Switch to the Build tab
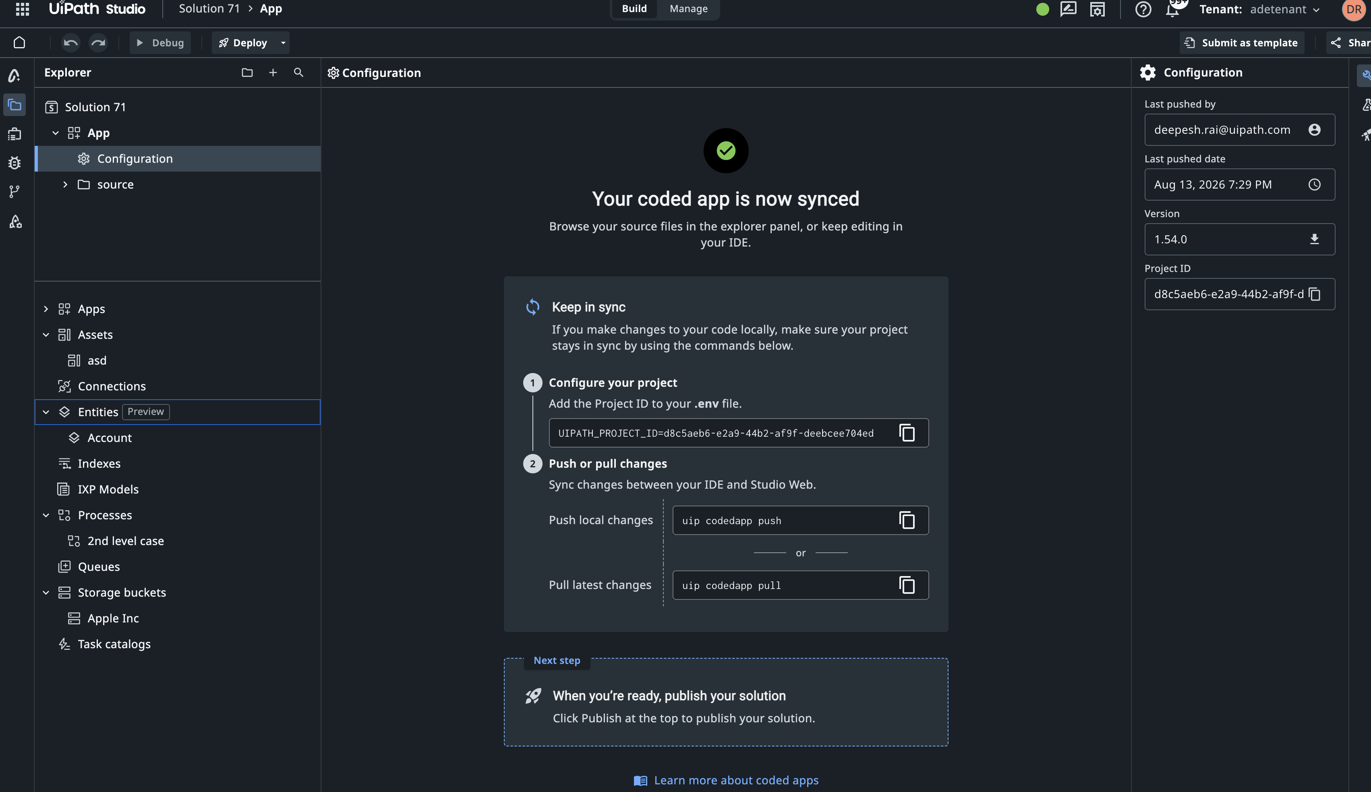 (634, 9)
